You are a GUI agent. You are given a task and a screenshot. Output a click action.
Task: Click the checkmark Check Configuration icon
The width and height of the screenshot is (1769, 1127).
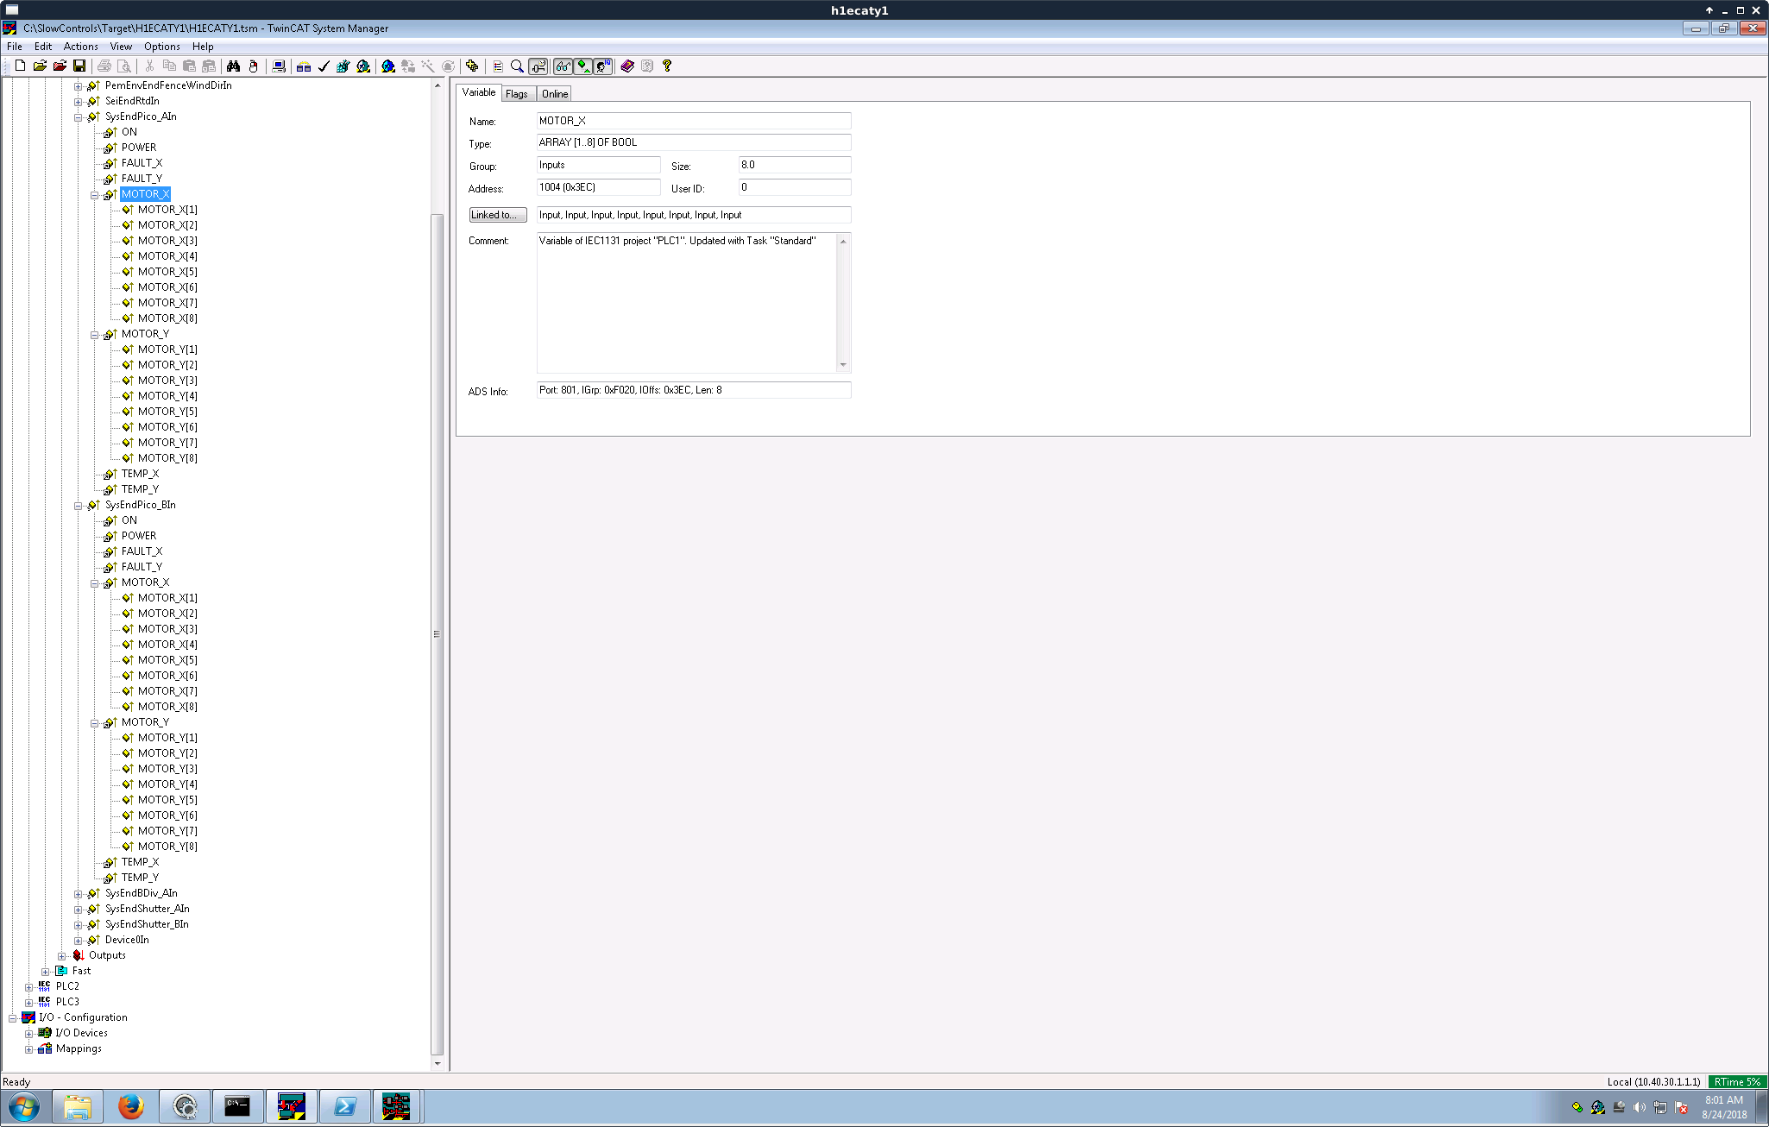[x=324, y=66]
